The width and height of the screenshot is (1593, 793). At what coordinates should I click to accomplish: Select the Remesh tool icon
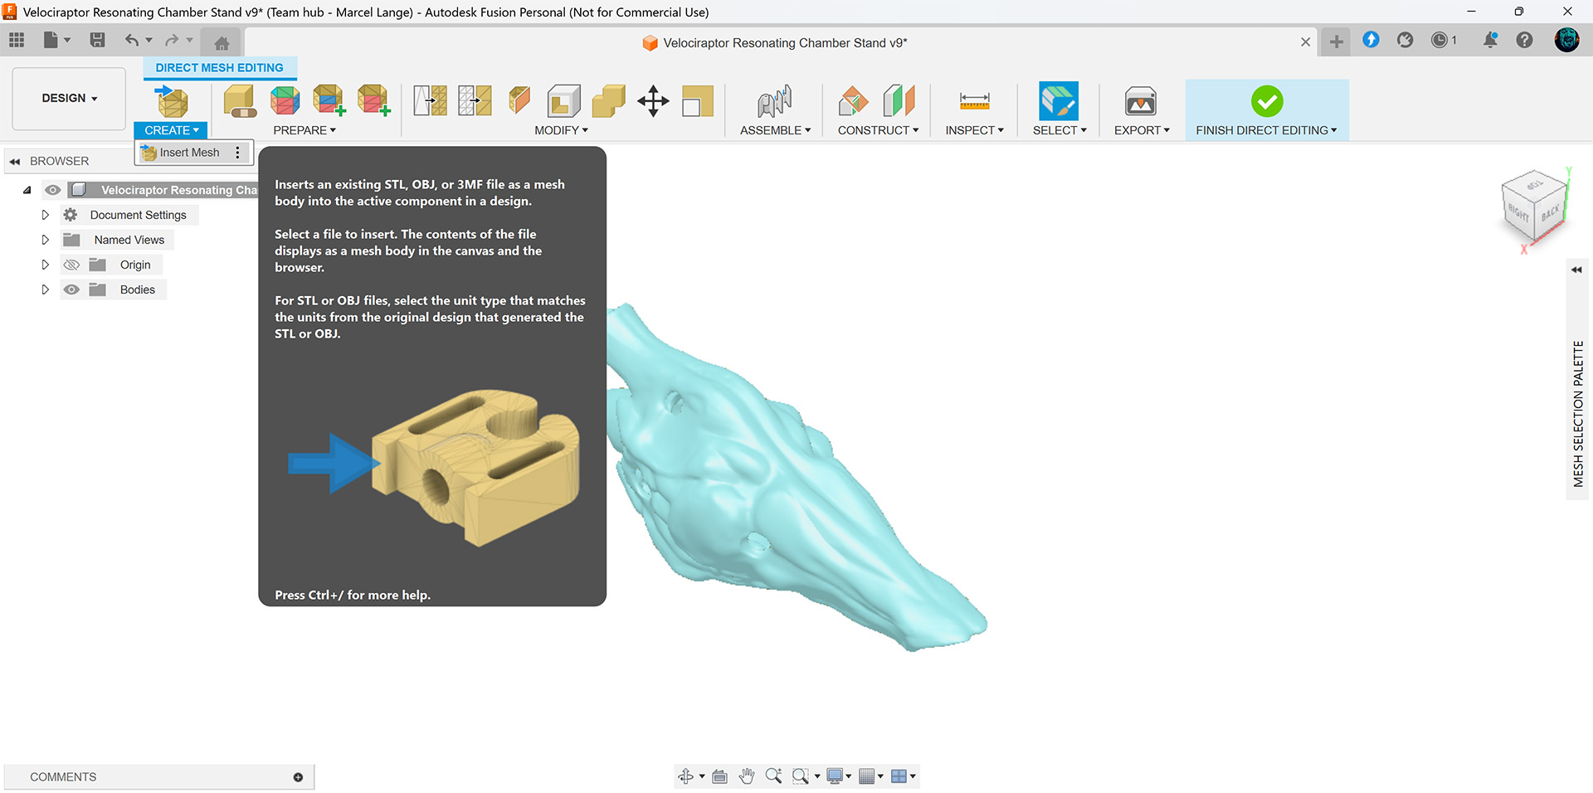(x=430, y=101)
